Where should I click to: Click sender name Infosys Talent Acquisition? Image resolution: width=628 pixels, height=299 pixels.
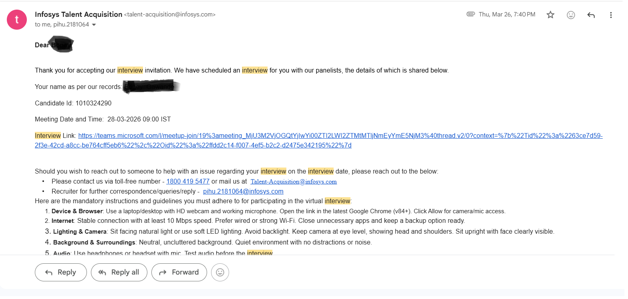tap(78, 14)
